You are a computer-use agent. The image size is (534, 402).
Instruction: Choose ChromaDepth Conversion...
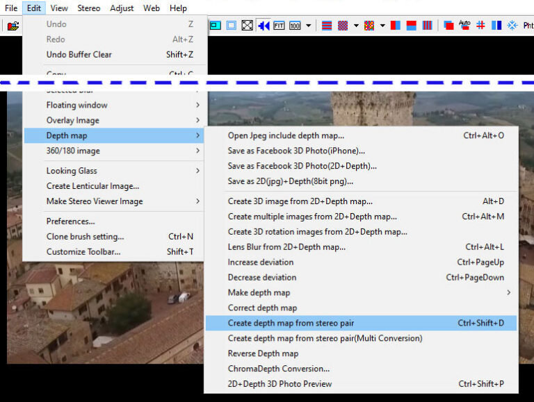coord(361,369)
